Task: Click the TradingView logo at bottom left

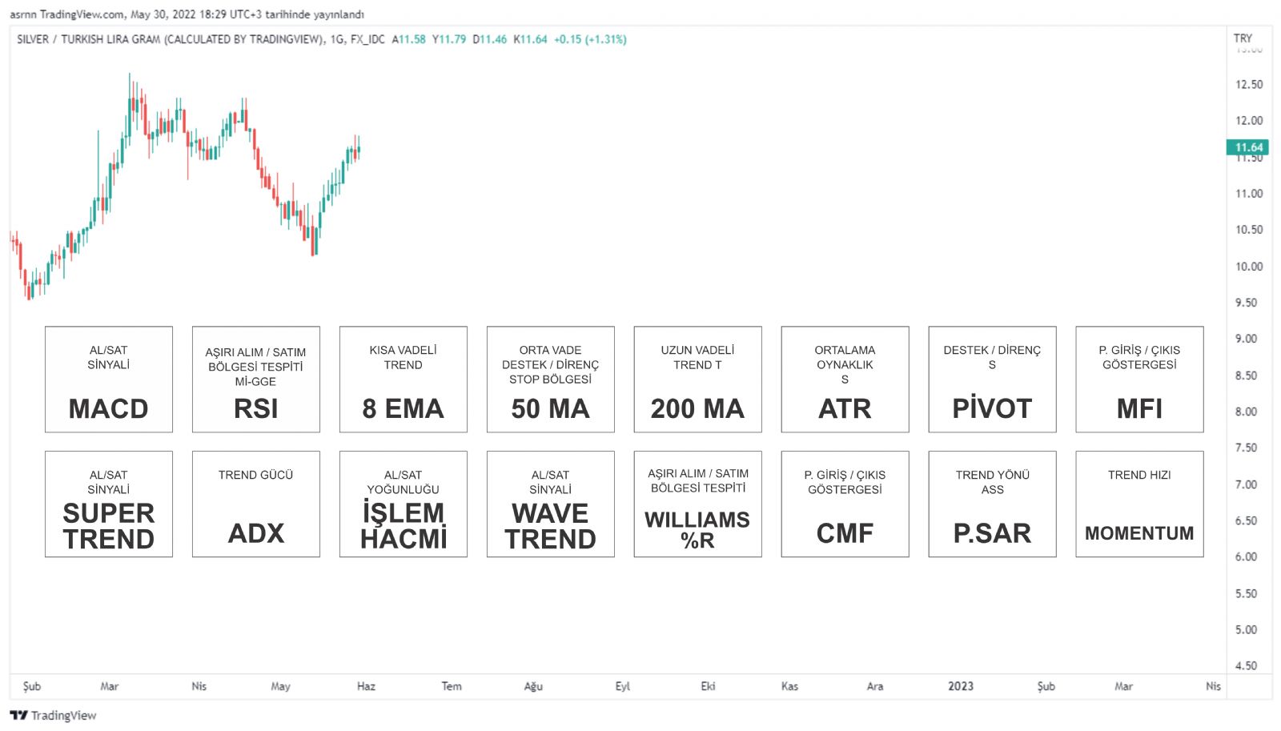Action: pyautogui.click(x=53, y=715)
